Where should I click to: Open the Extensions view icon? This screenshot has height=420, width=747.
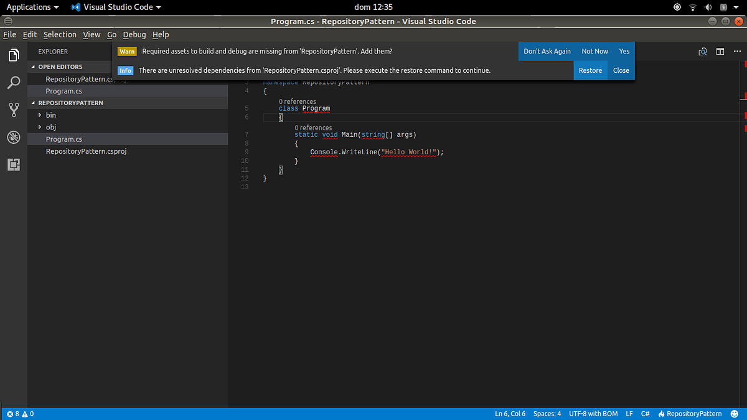click(14, 164)
